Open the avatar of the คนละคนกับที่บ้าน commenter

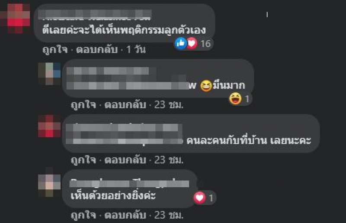tap(49, 126)
